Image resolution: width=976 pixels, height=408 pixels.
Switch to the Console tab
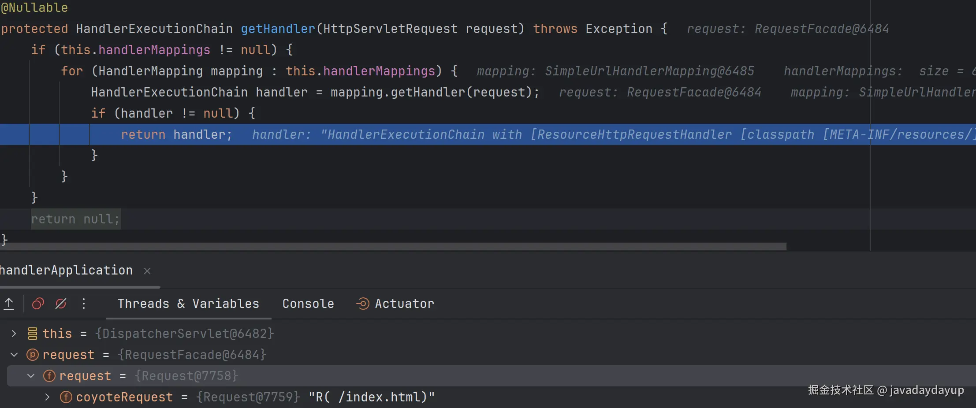[x=308, y=304]
